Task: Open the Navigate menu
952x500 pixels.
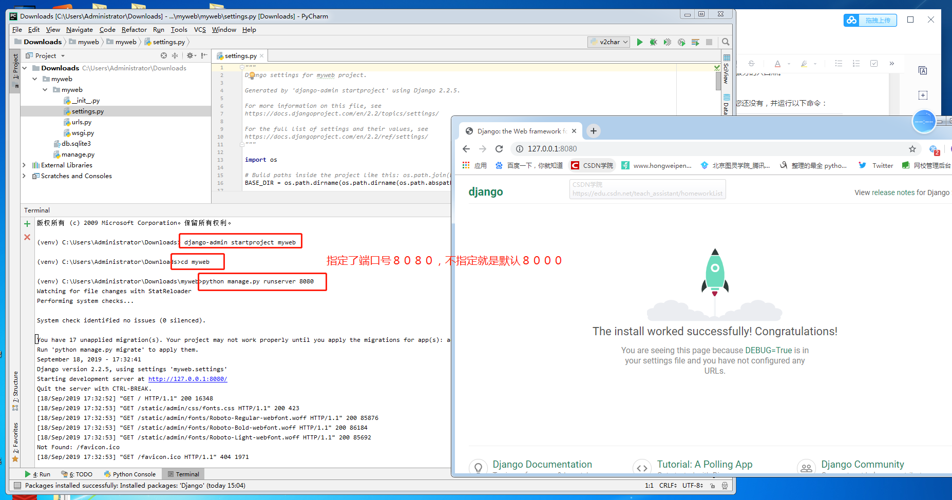Action: coord(80,30)
